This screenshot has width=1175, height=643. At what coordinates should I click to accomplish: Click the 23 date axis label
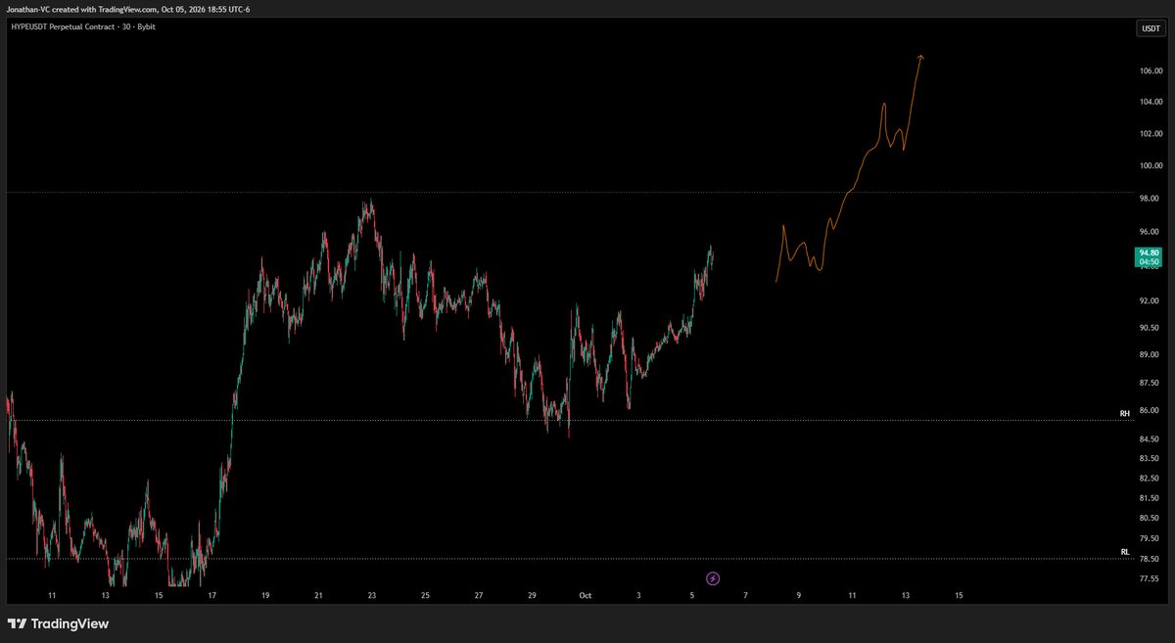coord(372,595)
